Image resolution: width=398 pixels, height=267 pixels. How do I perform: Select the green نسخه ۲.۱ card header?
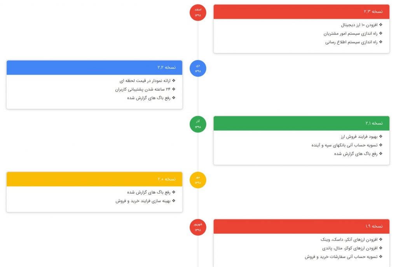pos(301,123)
